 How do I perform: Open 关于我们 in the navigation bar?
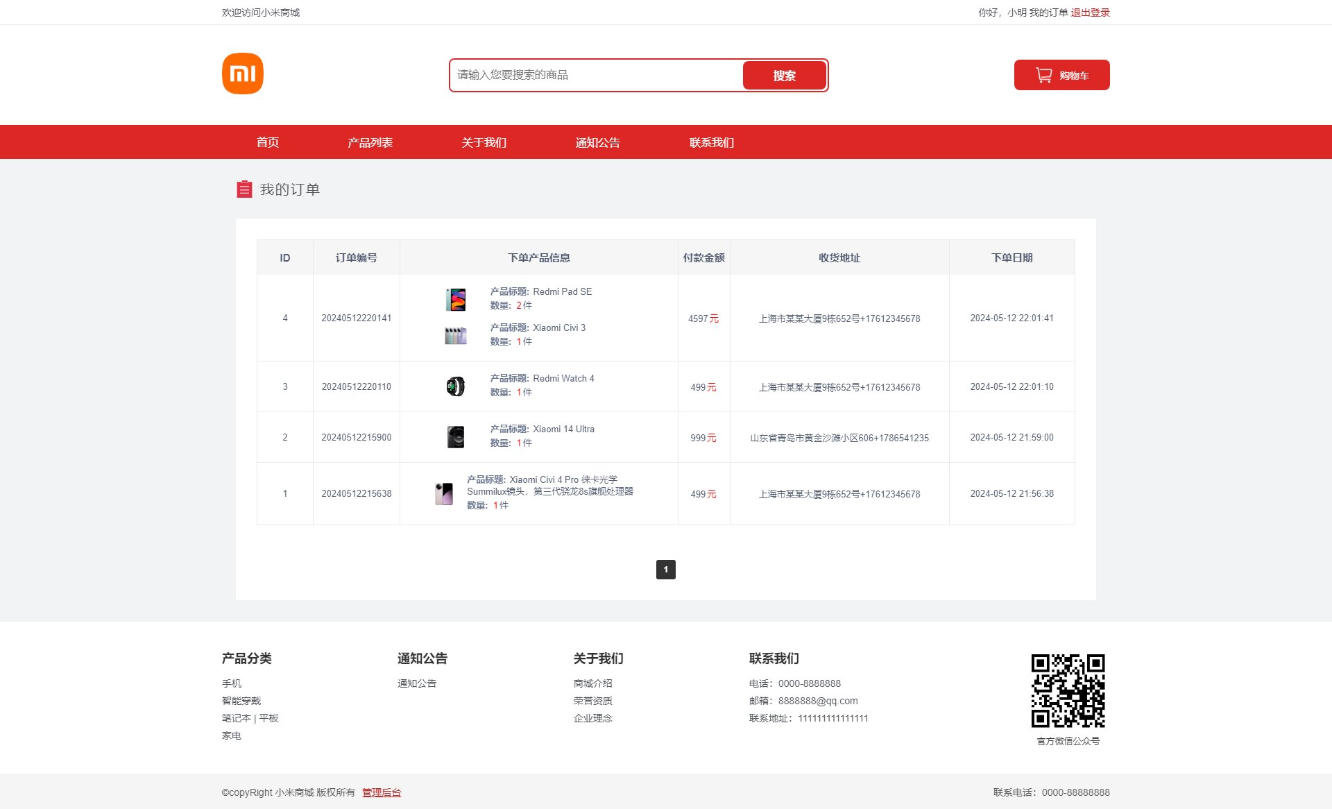click(484, 142)
